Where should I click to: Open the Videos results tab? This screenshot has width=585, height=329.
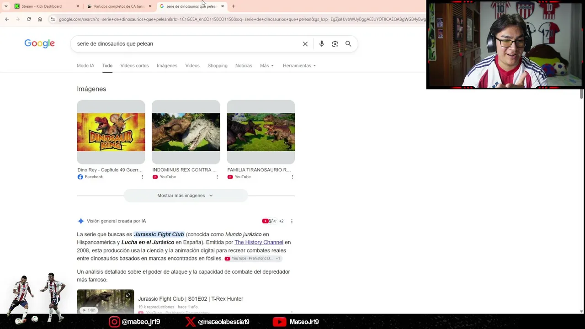click(192, 65)
